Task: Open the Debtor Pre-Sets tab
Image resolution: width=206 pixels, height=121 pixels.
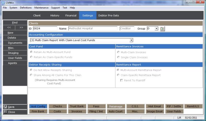Action: click(x=108, y=16)
